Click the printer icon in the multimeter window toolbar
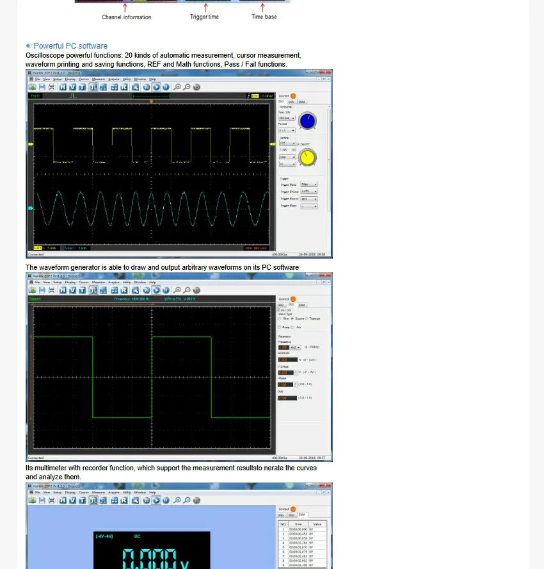 click(52, 500)
